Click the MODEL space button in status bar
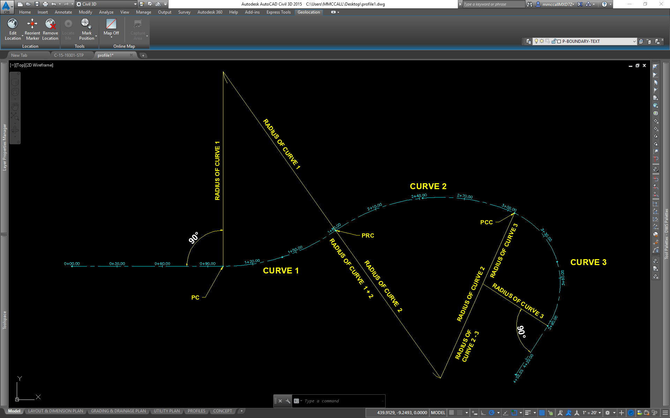670x418 pixels. (438, 413)
